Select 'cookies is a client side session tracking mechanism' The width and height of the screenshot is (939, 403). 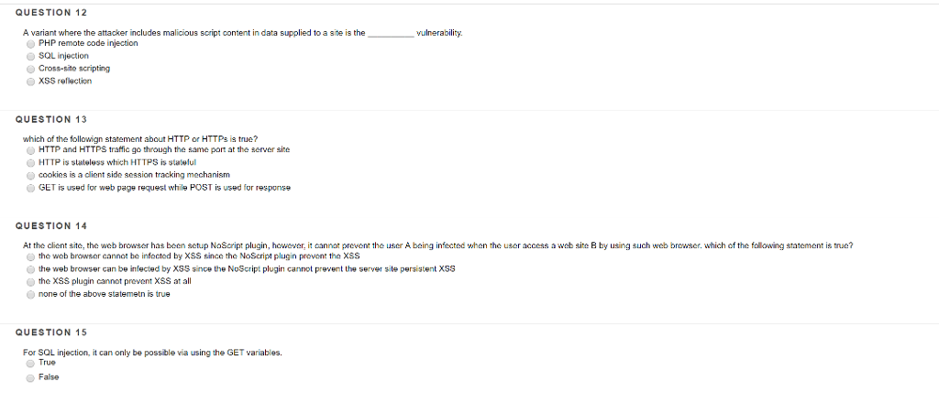[30, 175]
